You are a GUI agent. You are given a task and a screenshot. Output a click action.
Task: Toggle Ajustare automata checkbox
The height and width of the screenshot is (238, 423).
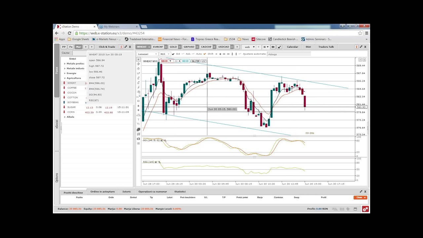pos(241,54)
